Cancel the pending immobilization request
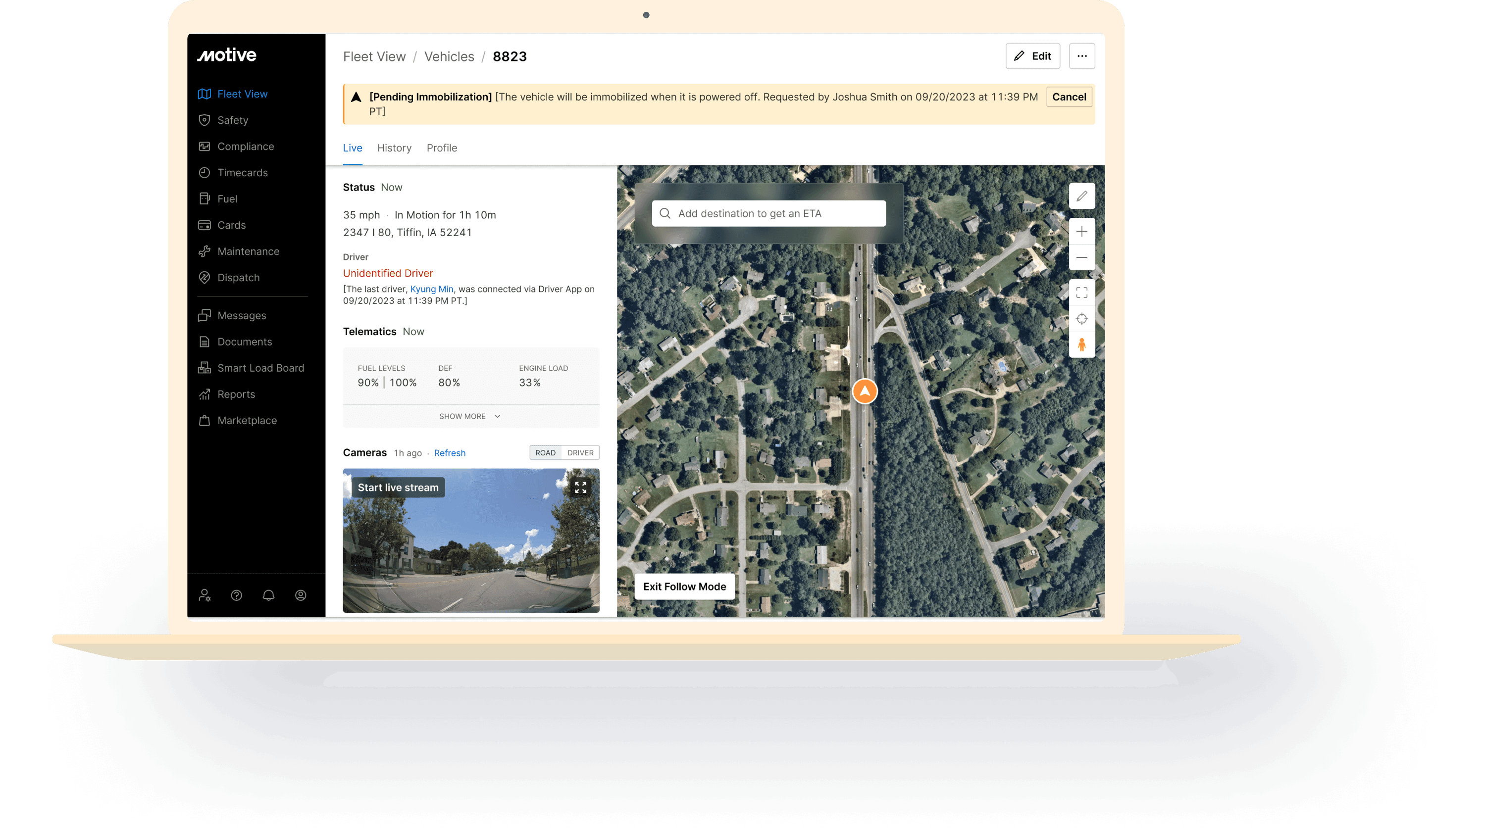The height and width of the screenshot is (832, 1485). [1069, 97]
